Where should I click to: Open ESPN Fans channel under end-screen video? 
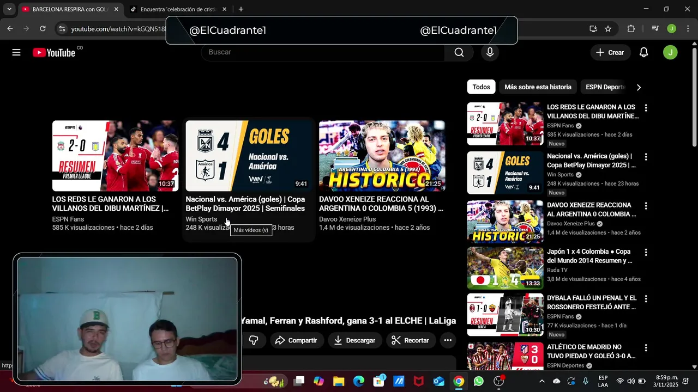click(x=68, y=219)
